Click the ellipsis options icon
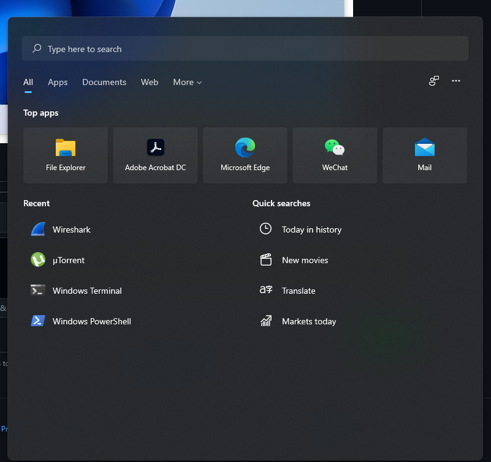491x462 pixels. tap(456, 81)
